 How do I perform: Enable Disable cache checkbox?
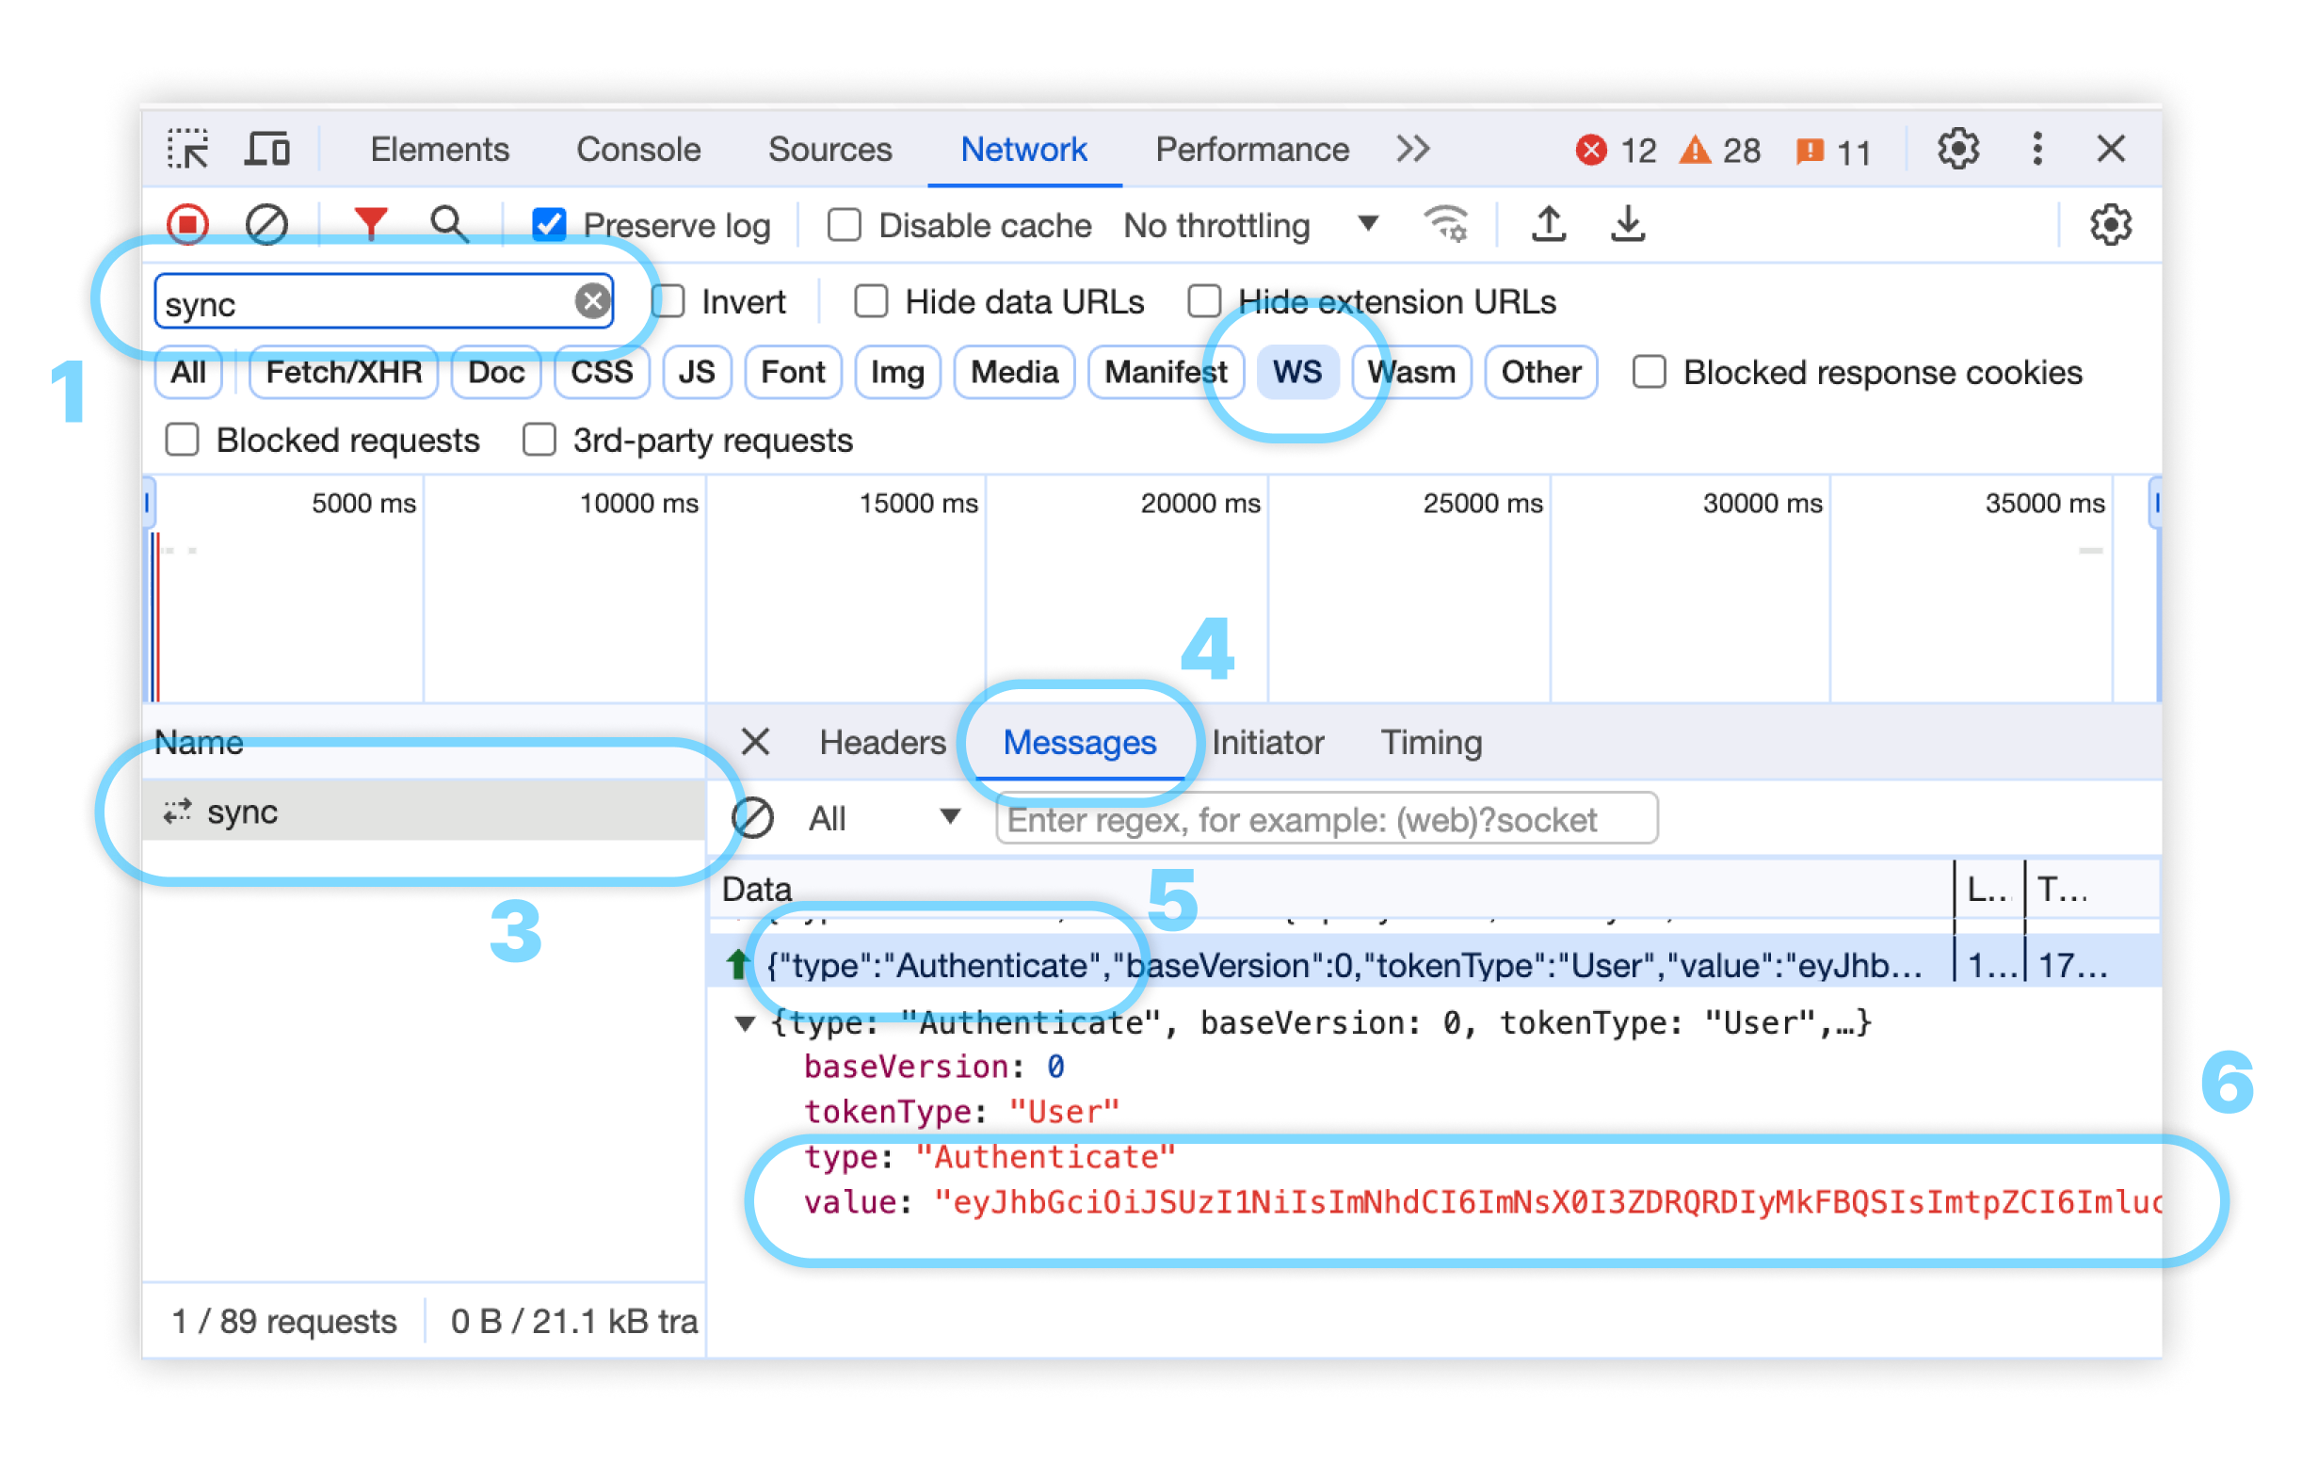tap(845, 225)
